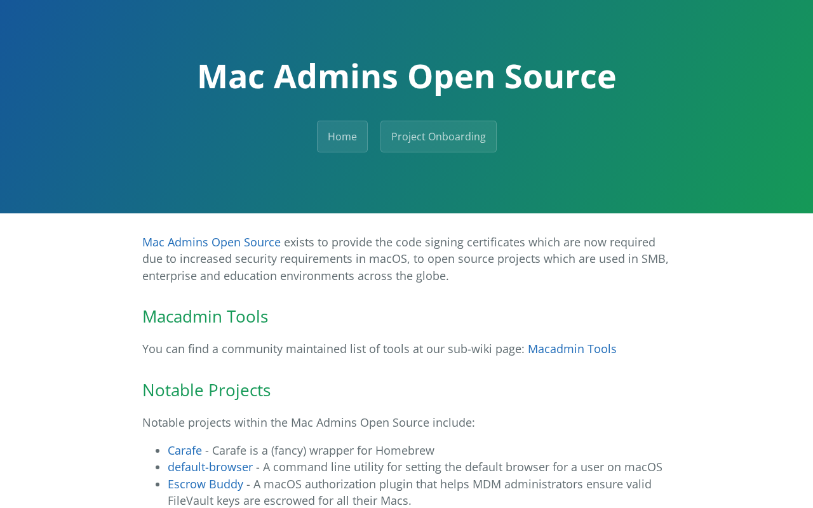
Task: Click the text 'You can find a community maintained list'
Action: coord(255,349)
